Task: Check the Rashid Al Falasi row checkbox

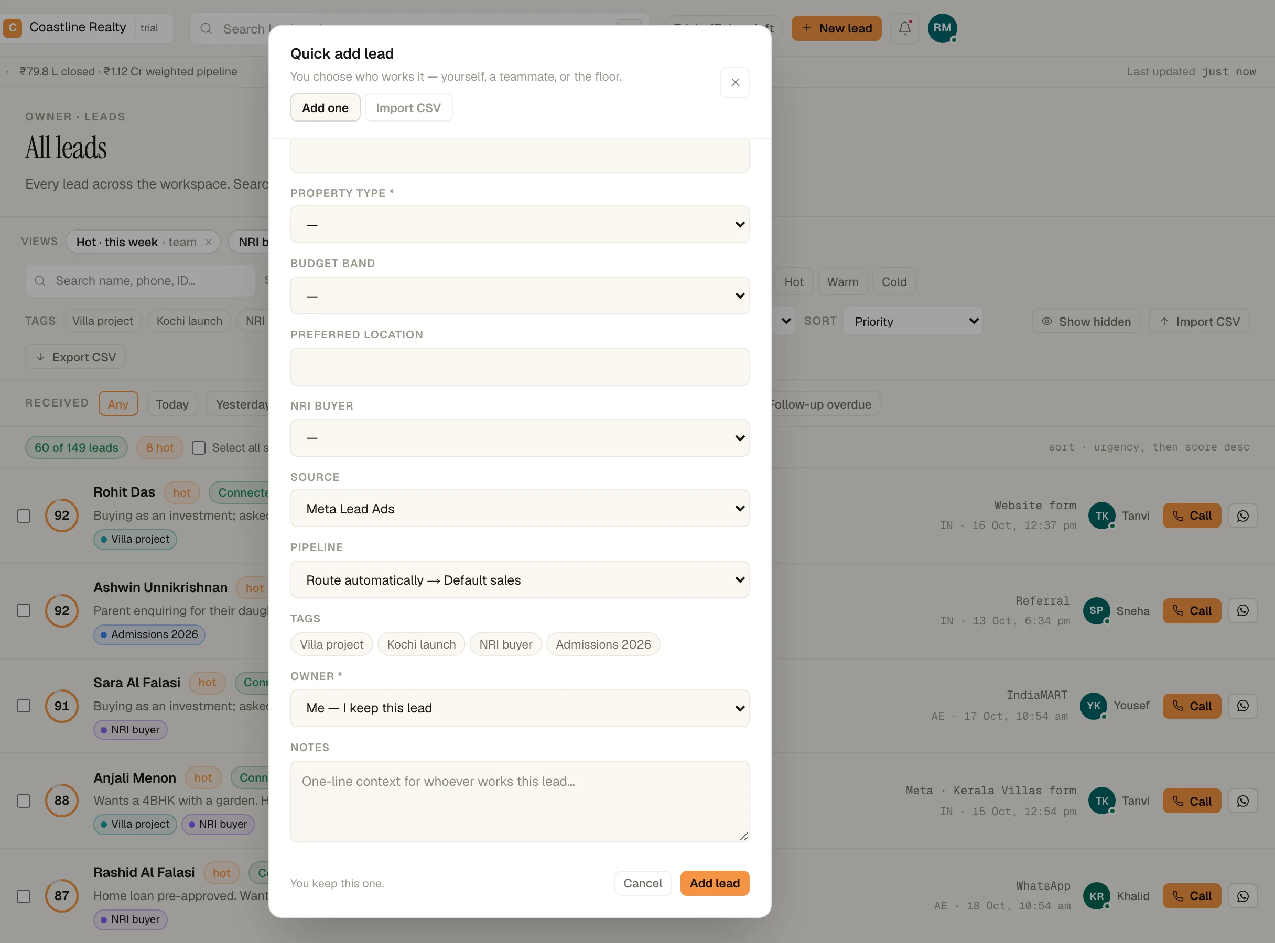Action: pyautogui.click(x=24, y=896)
